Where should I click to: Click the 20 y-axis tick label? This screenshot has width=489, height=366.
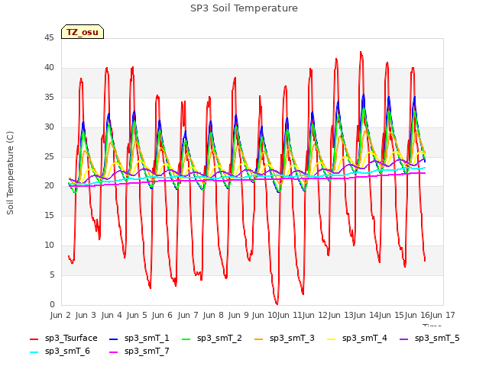point(49,186)
